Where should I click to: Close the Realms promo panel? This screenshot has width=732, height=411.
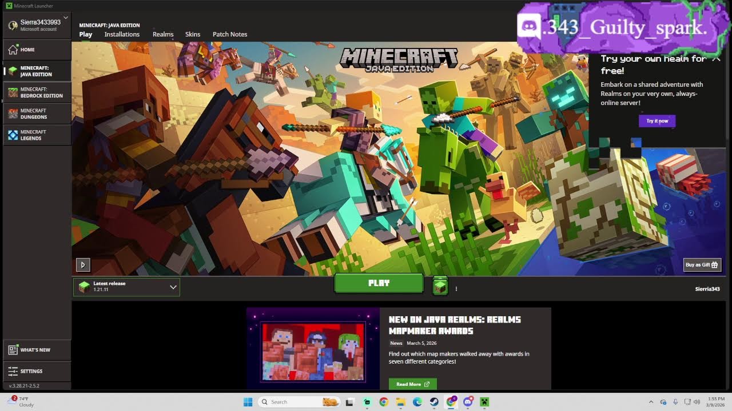716,58
